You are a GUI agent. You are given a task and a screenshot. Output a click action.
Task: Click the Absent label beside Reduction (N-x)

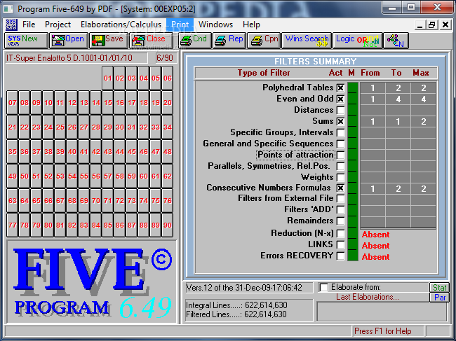click(x=375, y=235)
